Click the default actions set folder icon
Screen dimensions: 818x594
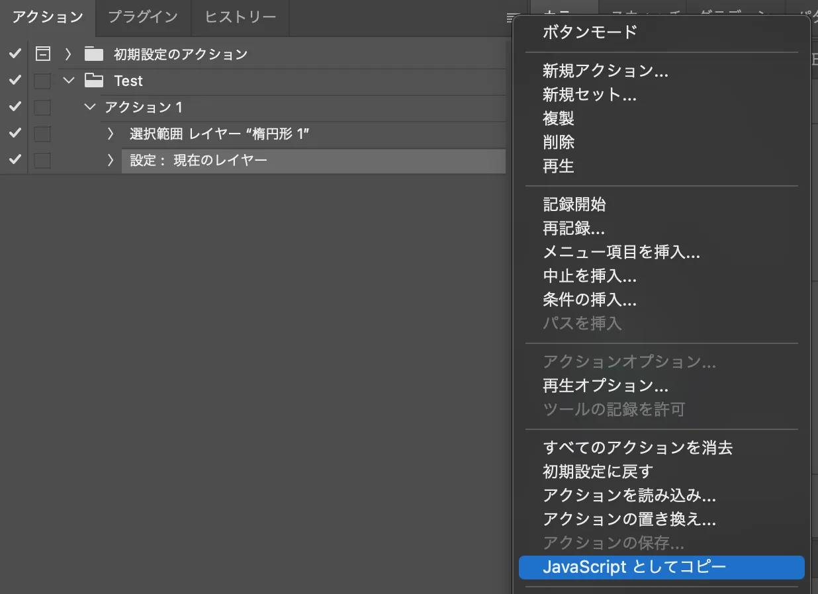[95, 54]
